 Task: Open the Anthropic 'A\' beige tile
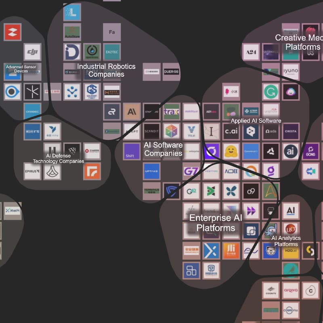pyautogui.click(x=132, y=111)
